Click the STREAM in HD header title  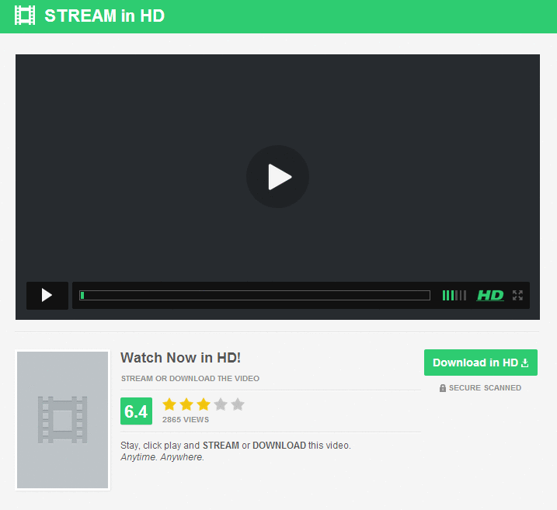[104, 16]
